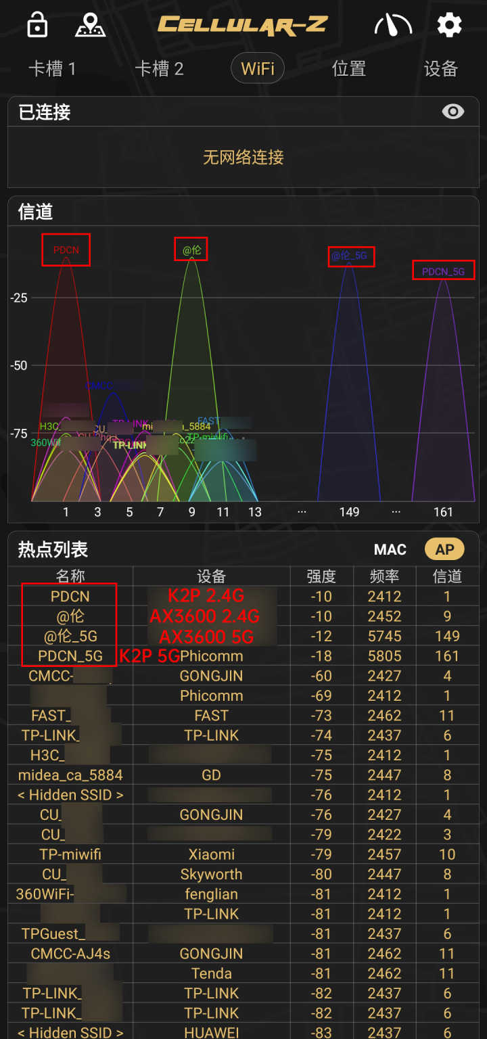Switch the hotspot list to AP view
This screenshot has height=1039, width=487.
(x=444, y=549)
